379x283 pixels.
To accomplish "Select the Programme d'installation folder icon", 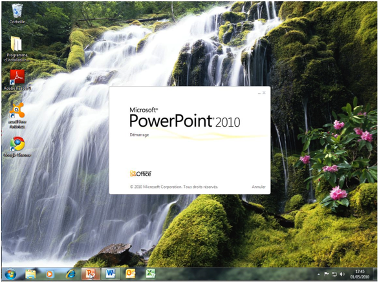I will tap(16, 49).
